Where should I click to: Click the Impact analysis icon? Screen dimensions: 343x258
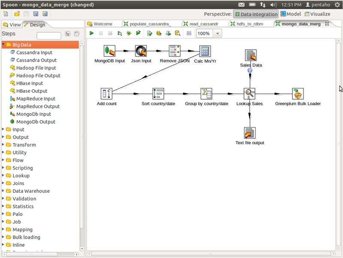(x=159, y=33)
